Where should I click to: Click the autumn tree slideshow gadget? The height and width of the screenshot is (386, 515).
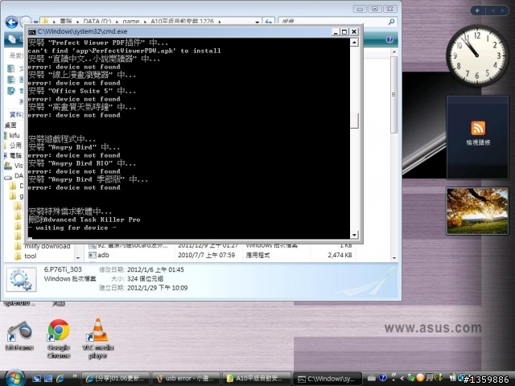[477, 211]
